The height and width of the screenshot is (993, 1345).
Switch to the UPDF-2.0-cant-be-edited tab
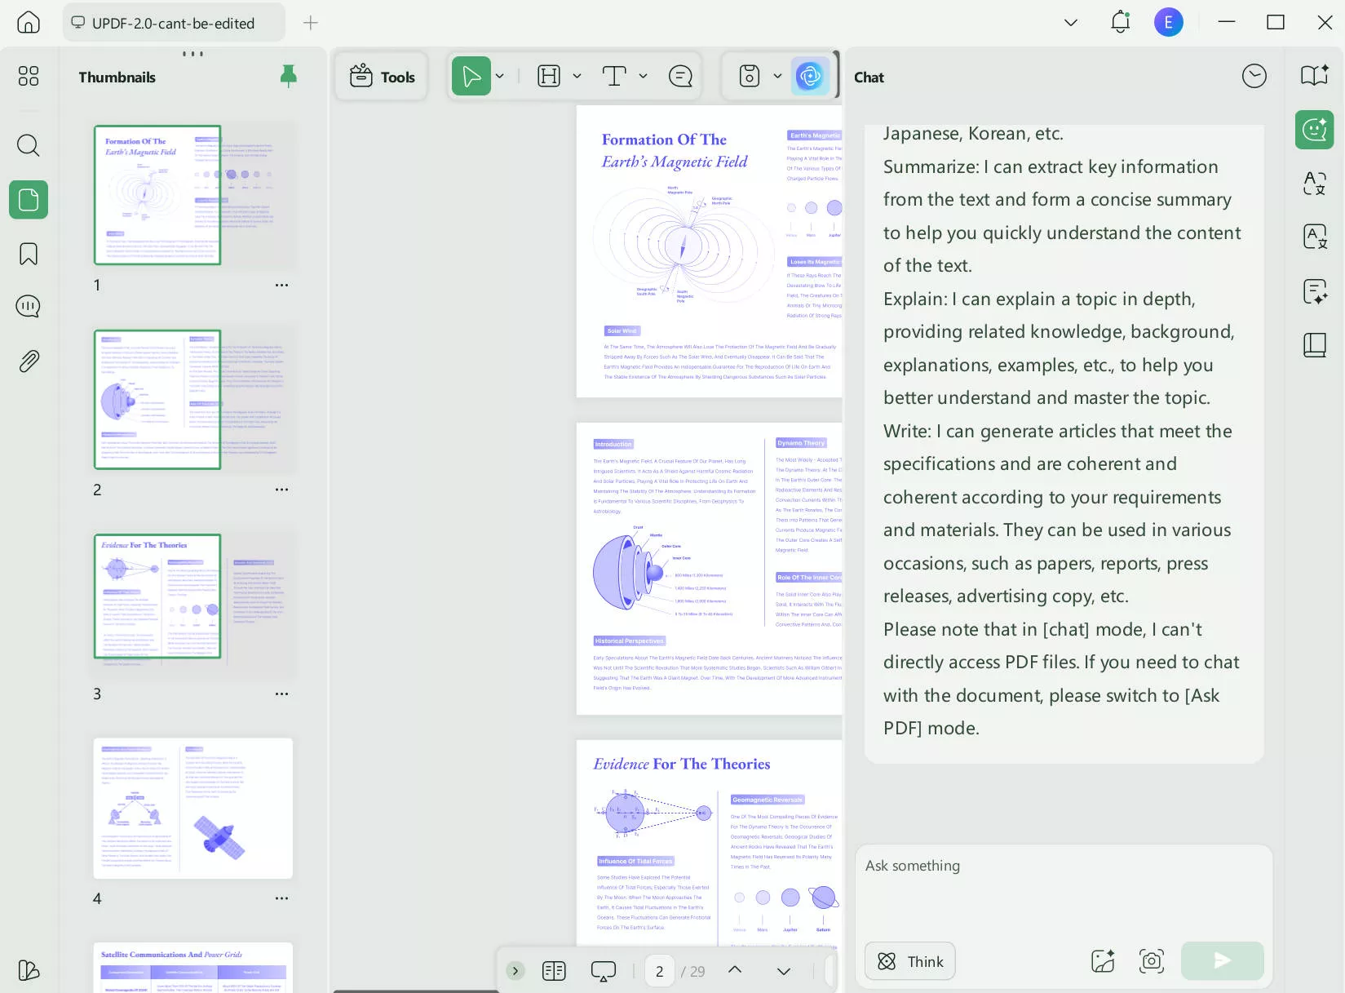(x=174, y=23)
